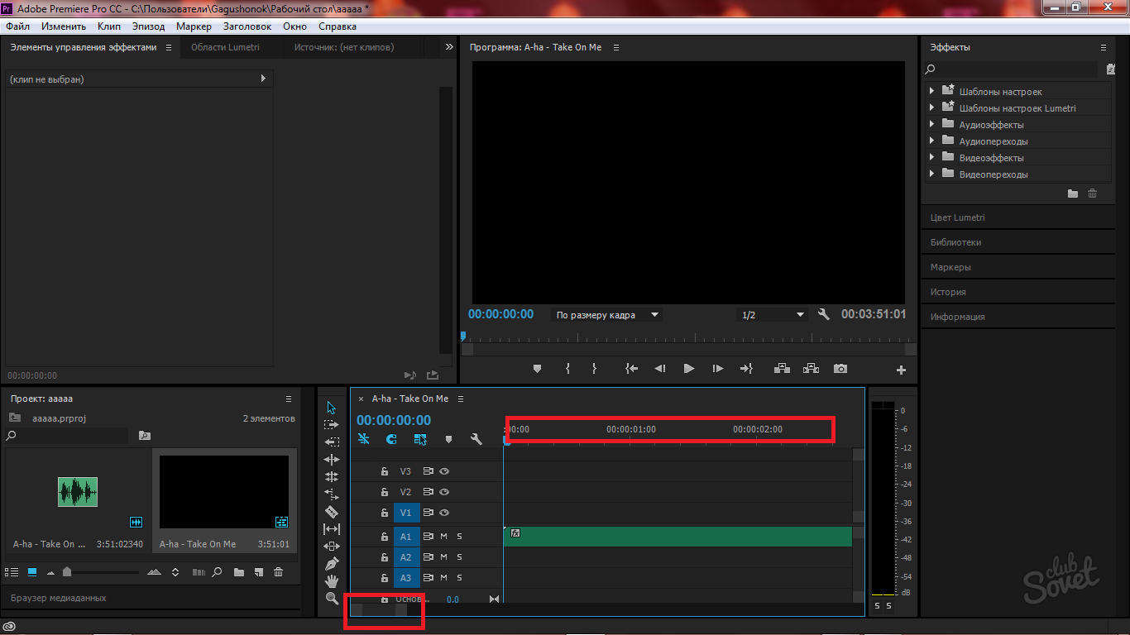
Task: Click trash Clear icon in Project panel
Action: [278, 572]
